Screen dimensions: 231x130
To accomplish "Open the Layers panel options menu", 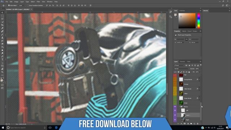I will (200, 62).
